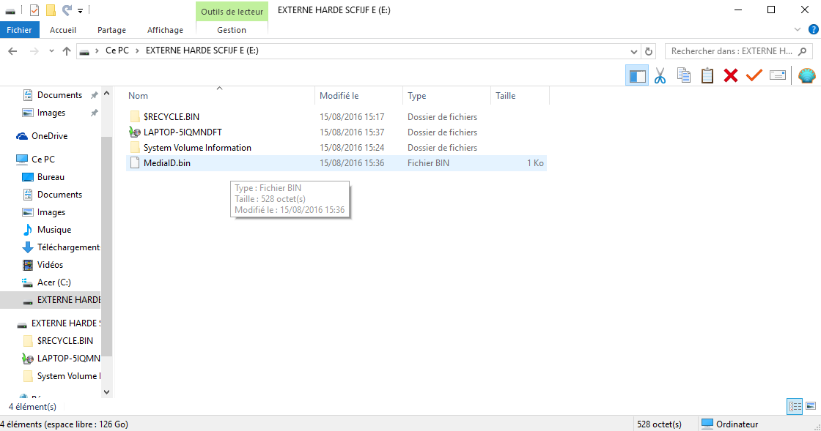Switch to details view in status bar
The height and width of the screenshot is (431, 821).
pos(795,406)
